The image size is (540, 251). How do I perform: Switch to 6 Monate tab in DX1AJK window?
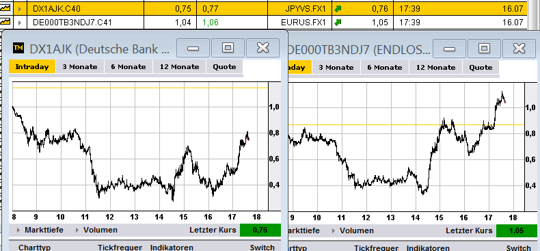click(129, 66)
